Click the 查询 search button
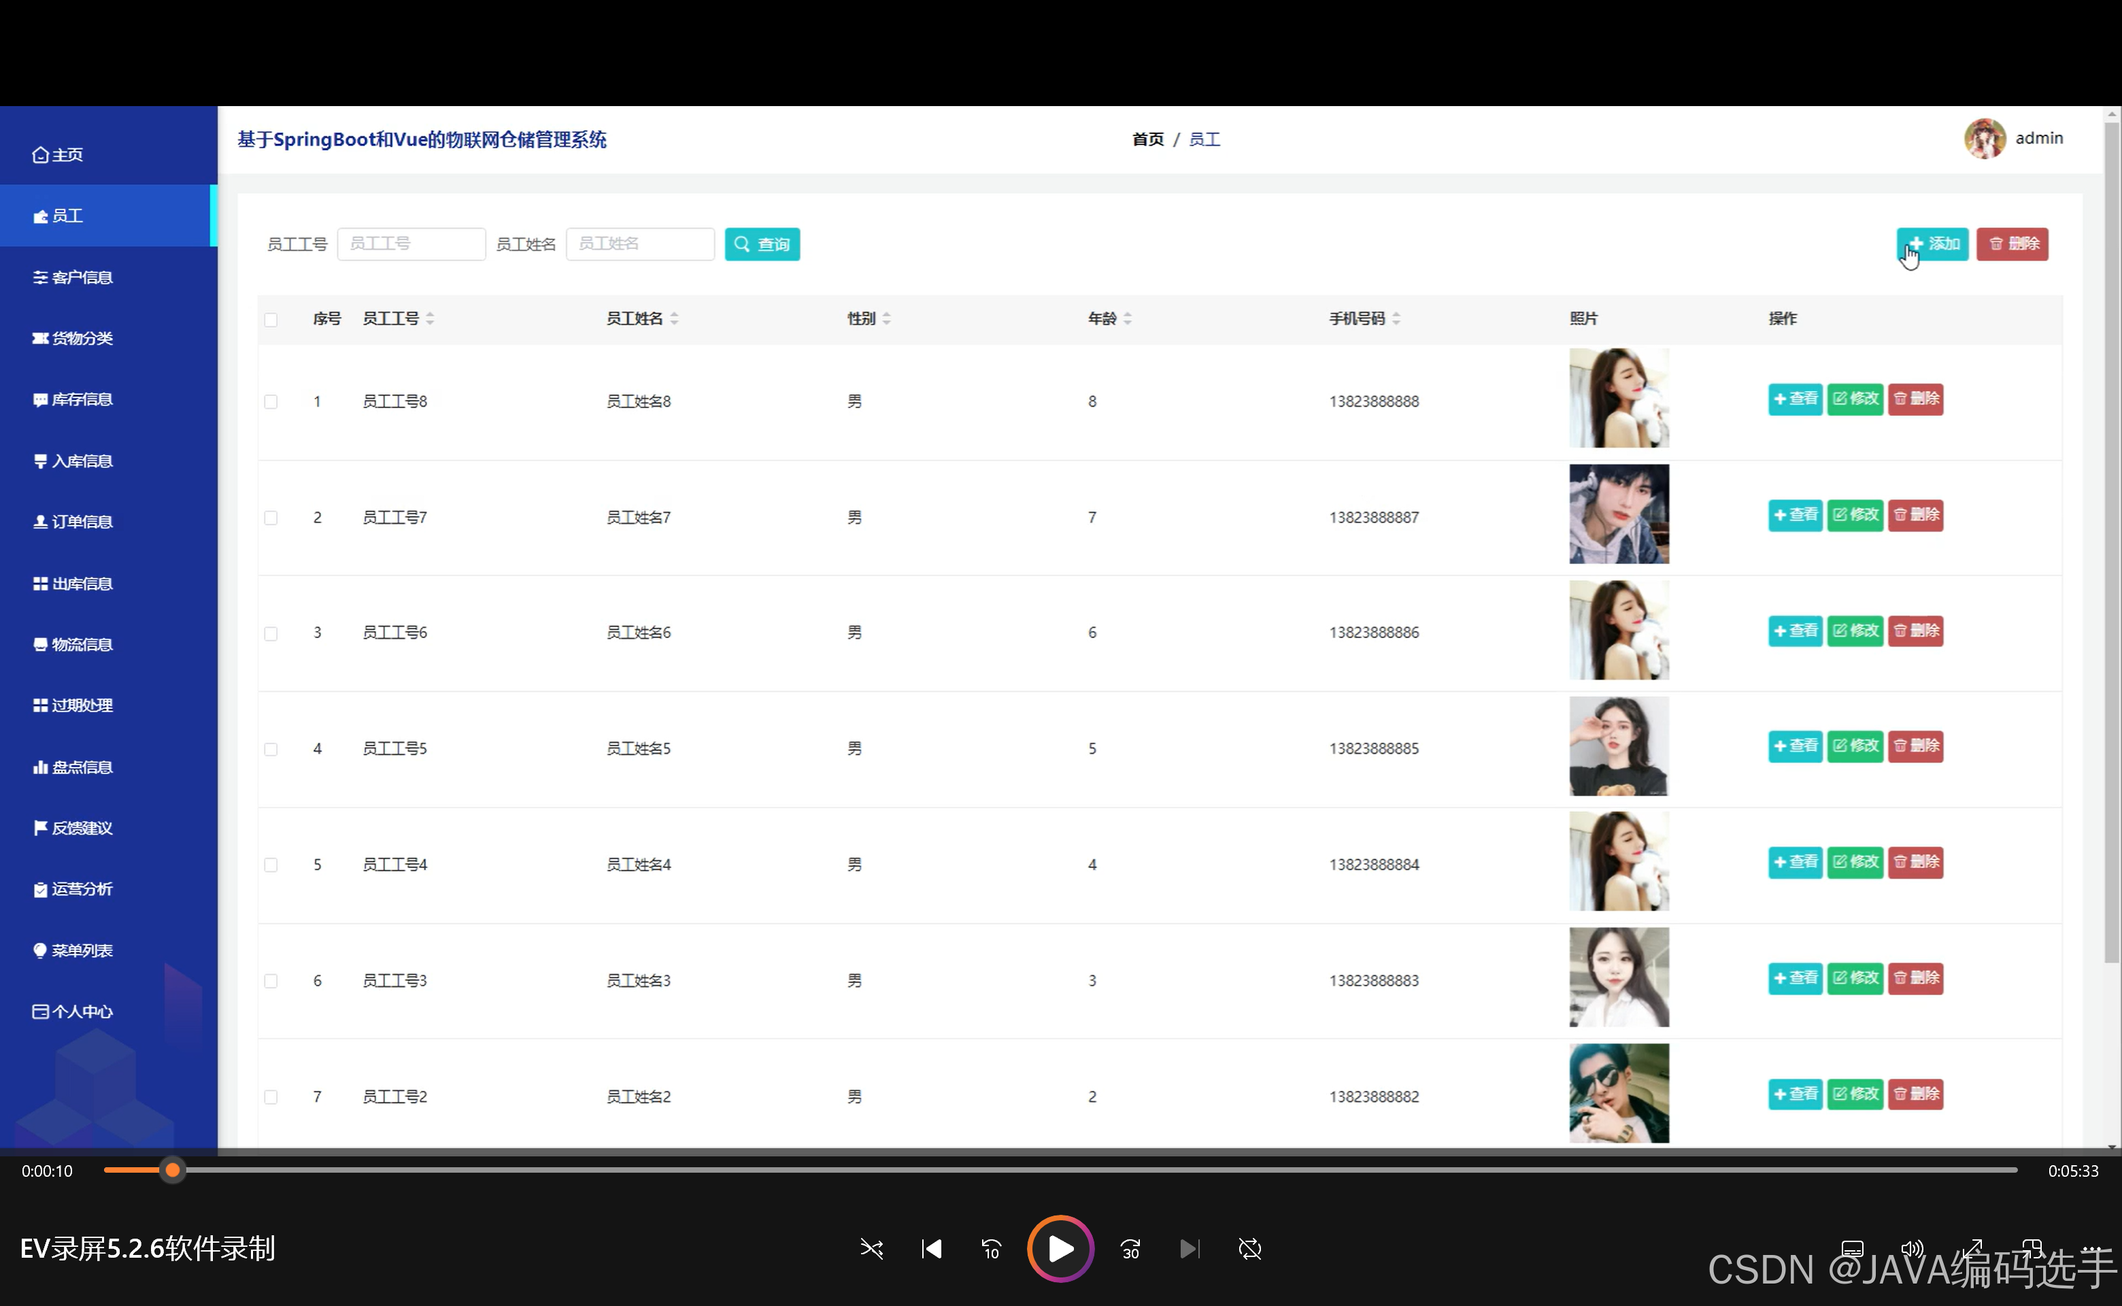This screenshot has height=1306, width=2122. click(762, 244)
